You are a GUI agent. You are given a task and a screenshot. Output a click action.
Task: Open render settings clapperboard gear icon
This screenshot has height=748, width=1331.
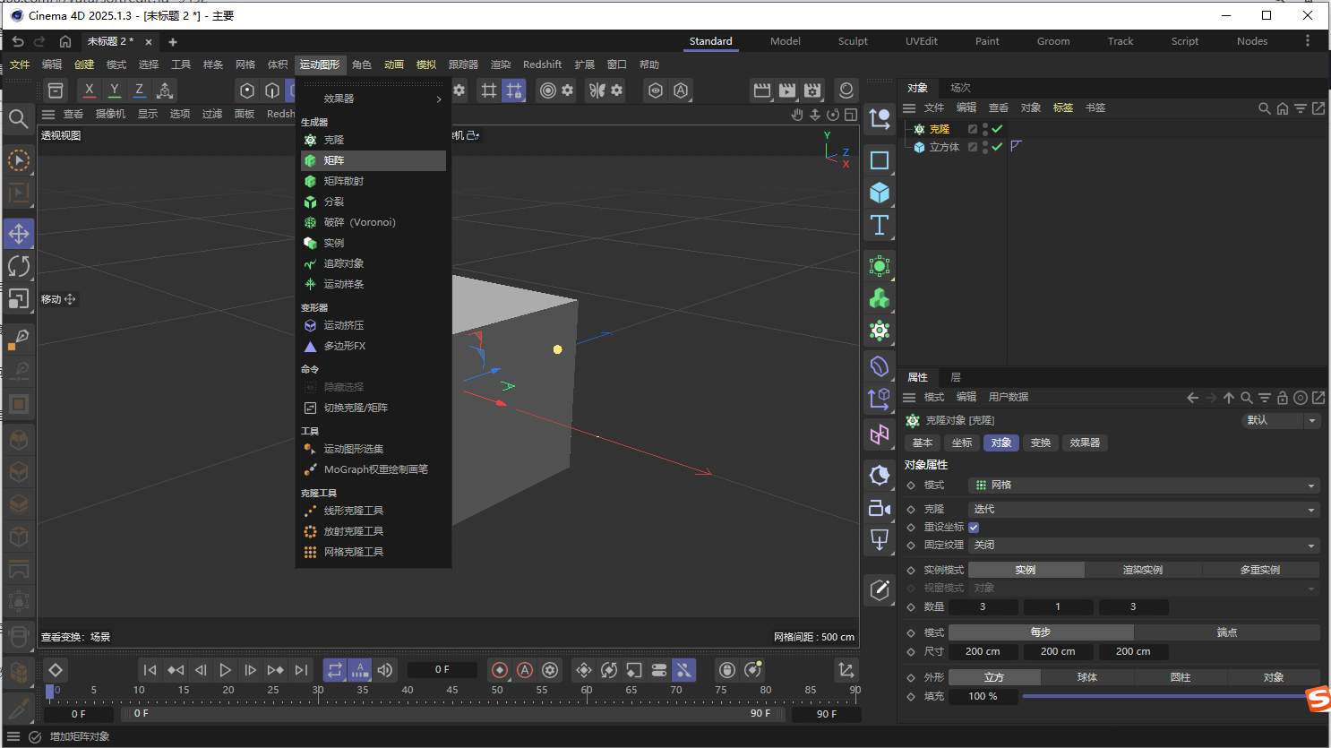coord(812,90)
